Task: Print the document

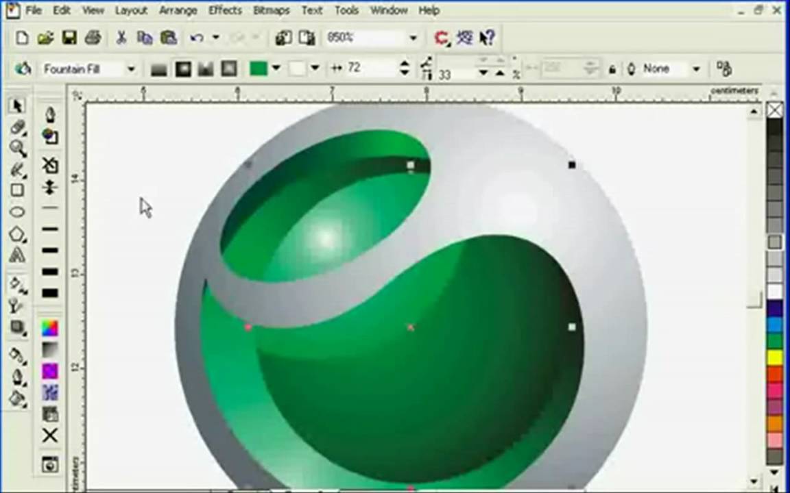Action: tap(93, 38)
